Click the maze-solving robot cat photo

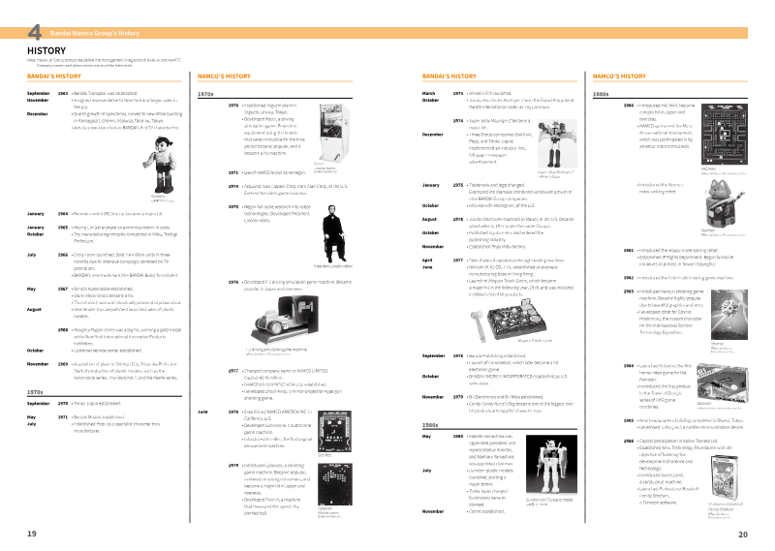coord(724,203)
